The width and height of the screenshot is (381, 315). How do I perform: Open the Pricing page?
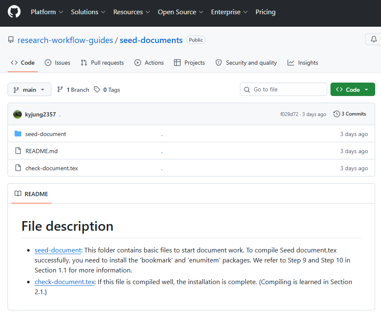click(265, 12)
